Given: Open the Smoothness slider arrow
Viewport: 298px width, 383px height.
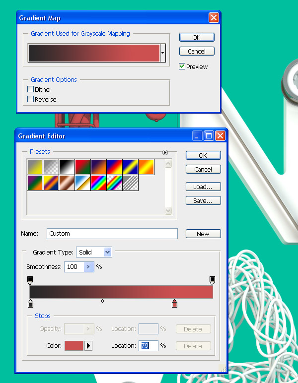Looking at the screenshot, I should (89, 267).
